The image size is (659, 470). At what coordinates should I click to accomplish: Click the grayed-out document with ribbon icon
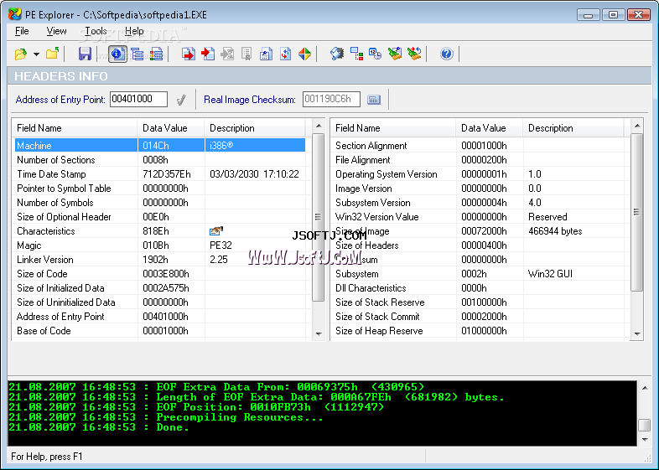tap(246, 54)
